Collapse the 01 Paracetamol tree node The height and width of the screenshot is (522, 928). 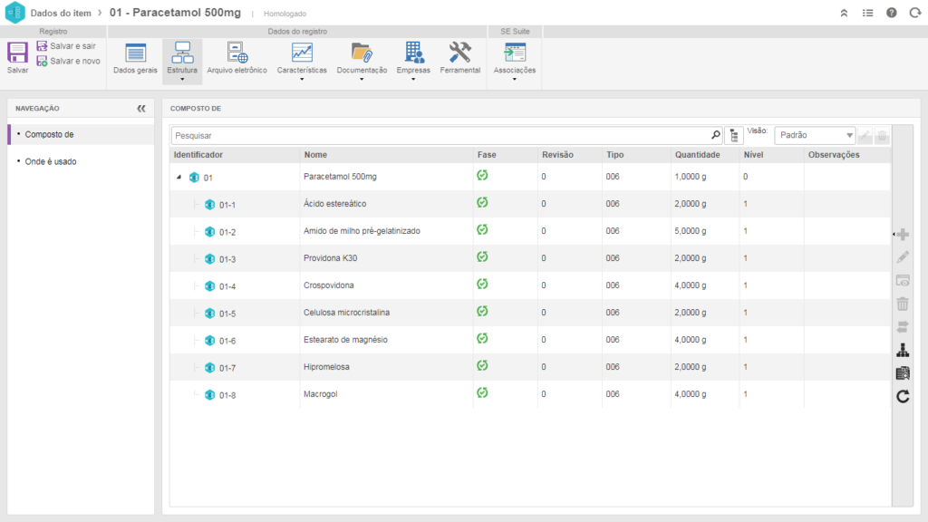(179, 178)
